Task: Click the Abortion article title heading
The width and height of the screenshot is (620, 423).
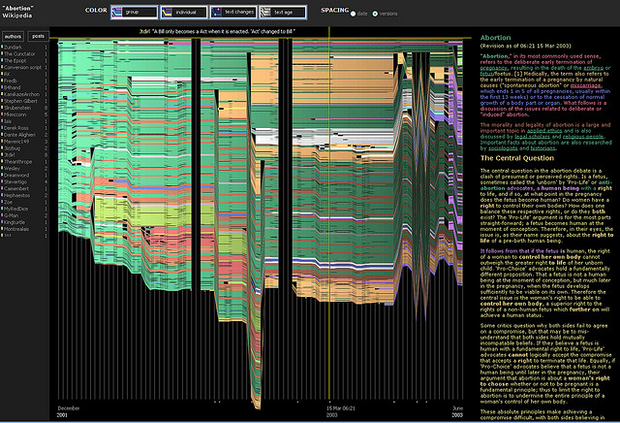Action: click(x=495, y=38)
